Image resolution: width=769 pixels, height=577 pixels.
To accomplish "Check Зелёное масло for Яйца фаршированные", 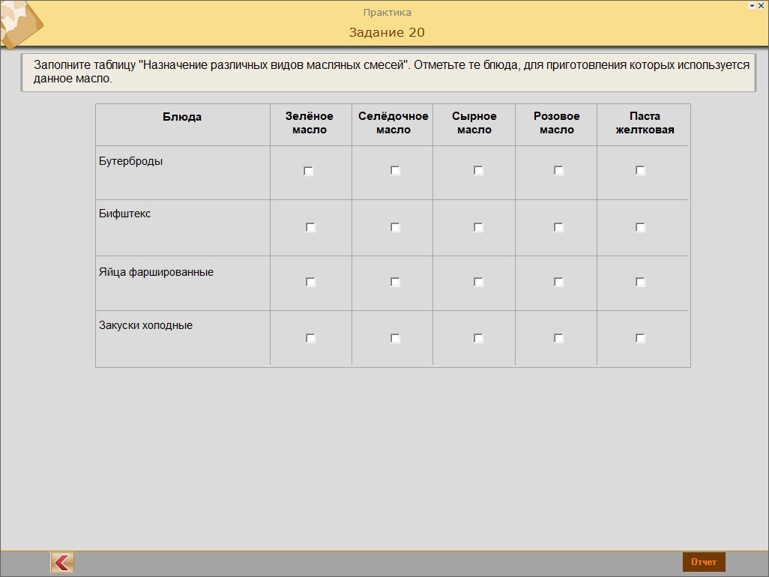I will pos(310,283).
